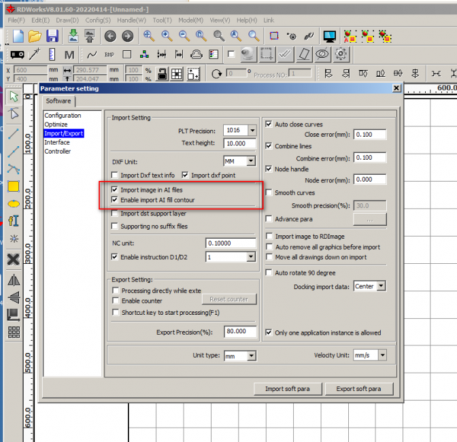
Task: Enable the Smooth curves checkbox
Action: point(269,193)
